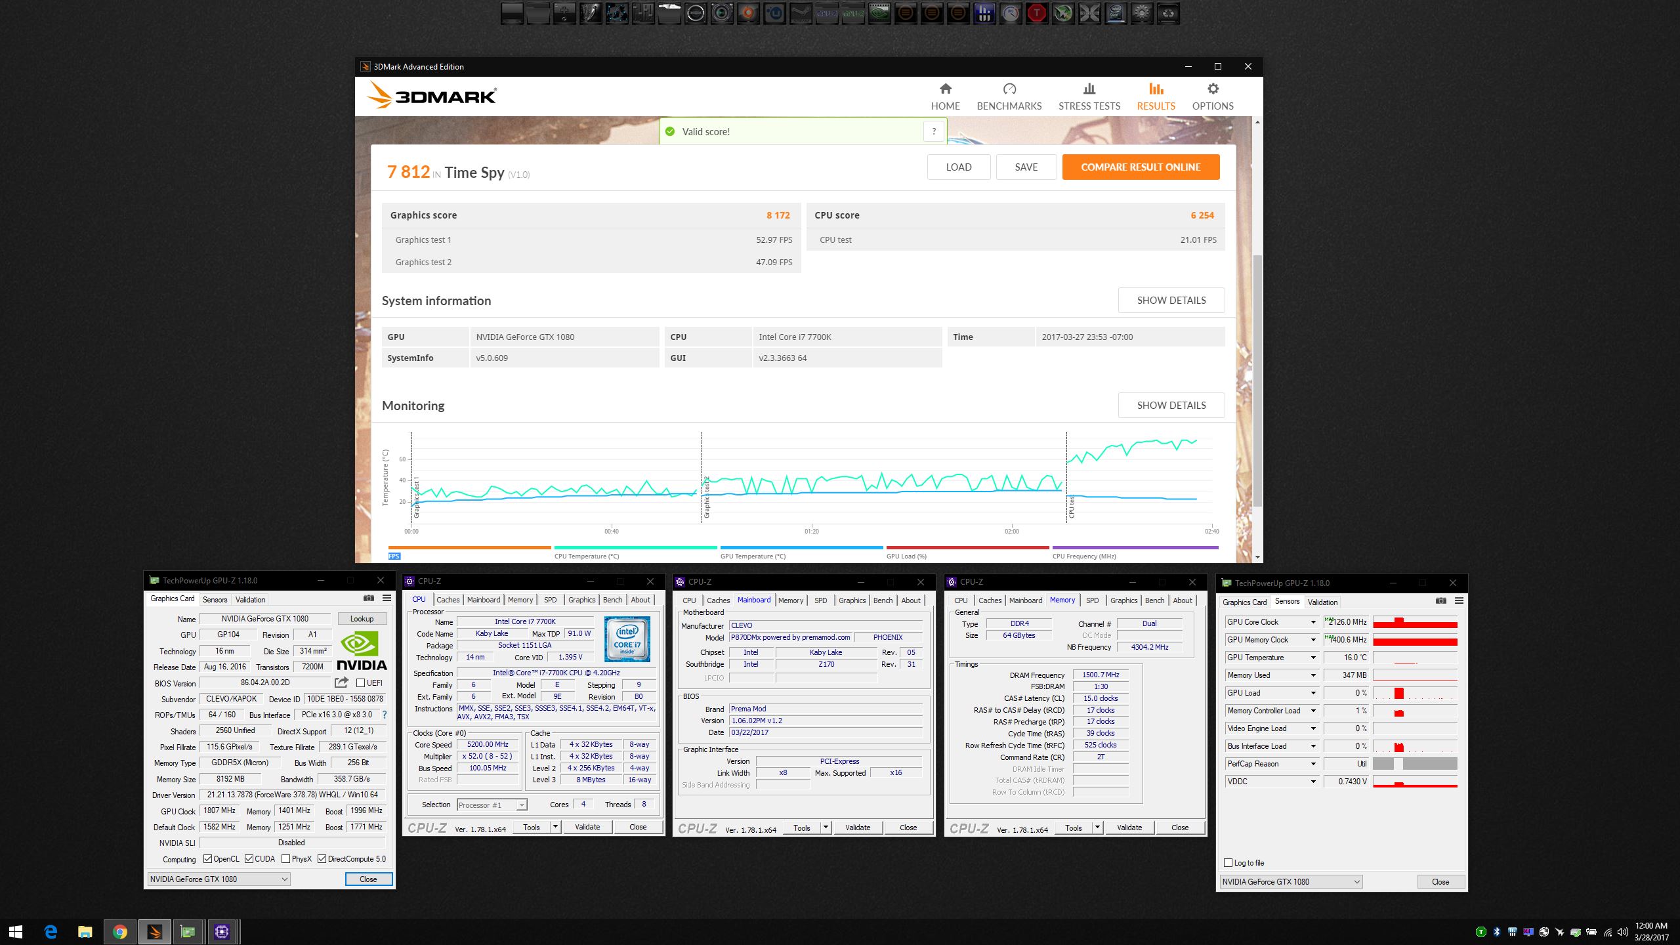The height and width of the screenshot is (945, 1680).
Task: Open Stress Tests chart icon
Action: pyautogui.click(x=1089, y=89)
